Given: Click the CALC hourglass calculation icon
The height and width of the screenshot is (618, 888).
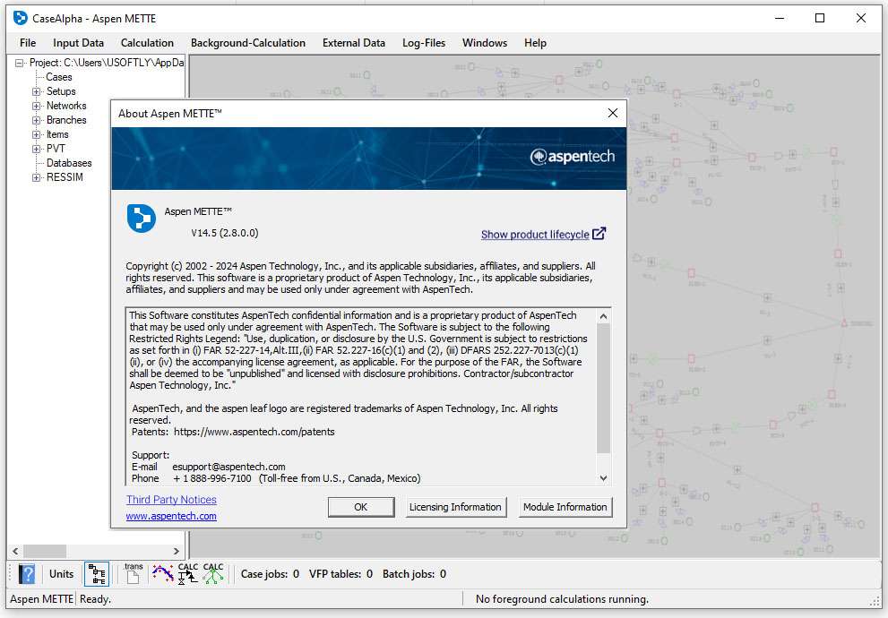Looking at the screenshot, I should [x=187, y=574].
